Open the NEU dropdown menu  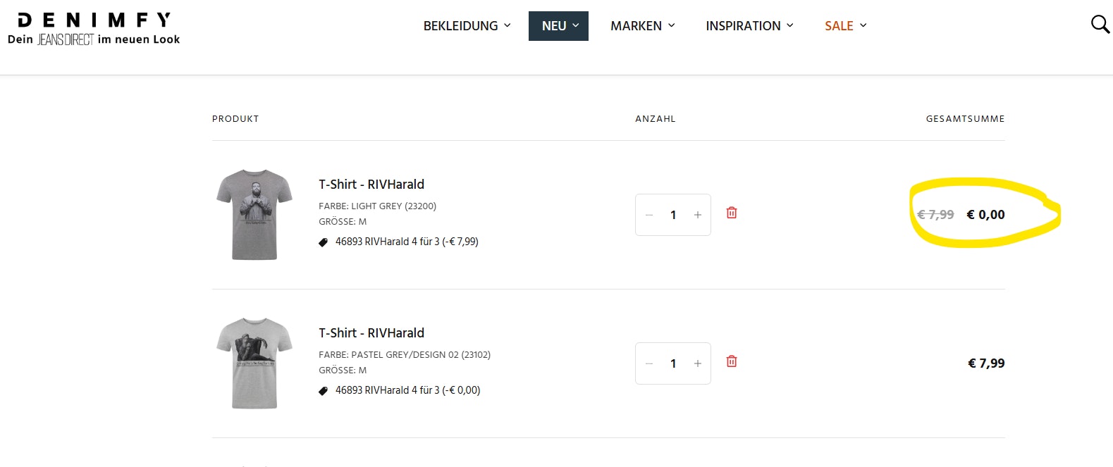[x=558, y=26]
